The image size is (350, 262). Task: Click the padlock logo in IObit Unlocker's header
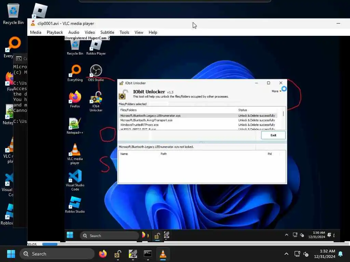pyautogui.click(x=123, y=94)
